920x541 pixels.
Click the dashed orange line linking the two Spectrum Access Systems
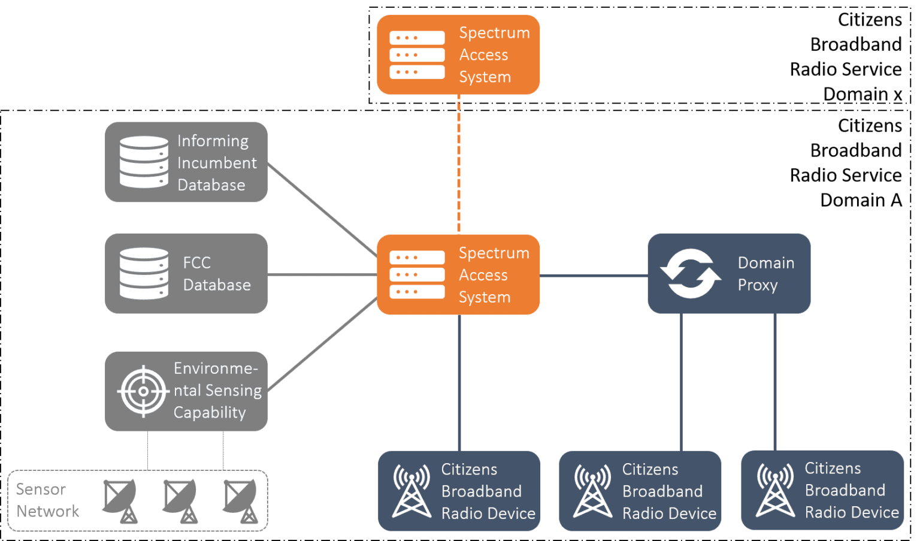click(x=459, y=164)
